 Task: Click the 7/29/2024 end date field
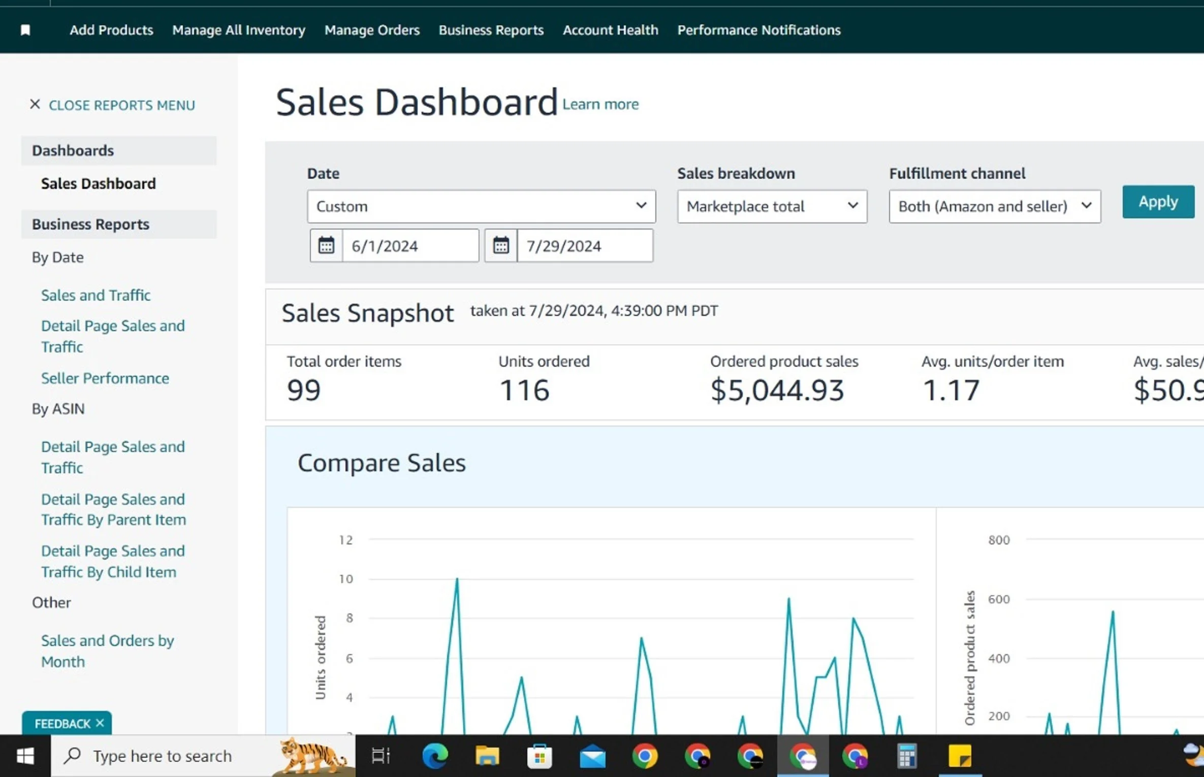coord(584,246)
